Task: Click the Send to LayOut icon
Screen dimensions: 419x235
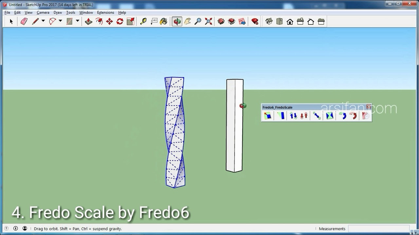Action: (x=242, y=22)
